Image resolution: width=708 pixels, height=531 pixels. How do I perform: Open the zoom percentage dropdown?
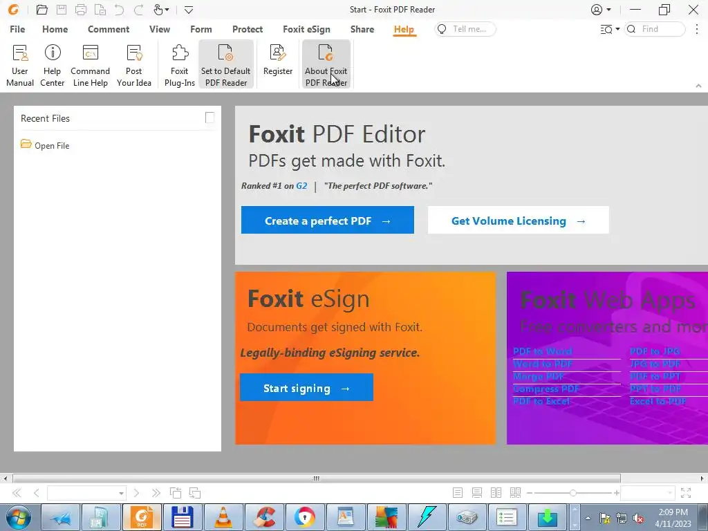[669, 493]
